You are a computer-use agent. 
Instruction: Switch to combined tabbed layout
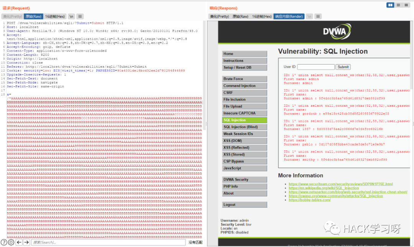pos(406,5)
